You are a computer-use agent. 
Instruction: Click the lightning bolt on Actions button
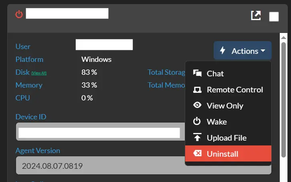coord(223,51)
